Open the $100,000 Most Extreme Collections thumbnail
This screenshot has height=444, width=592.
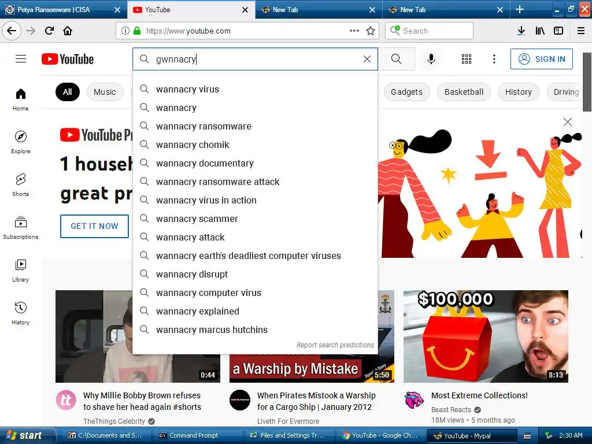pyautogui.click(x=486, y=336)
